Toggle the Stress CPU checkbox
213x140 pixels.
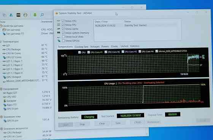click(x=63, y=21)
